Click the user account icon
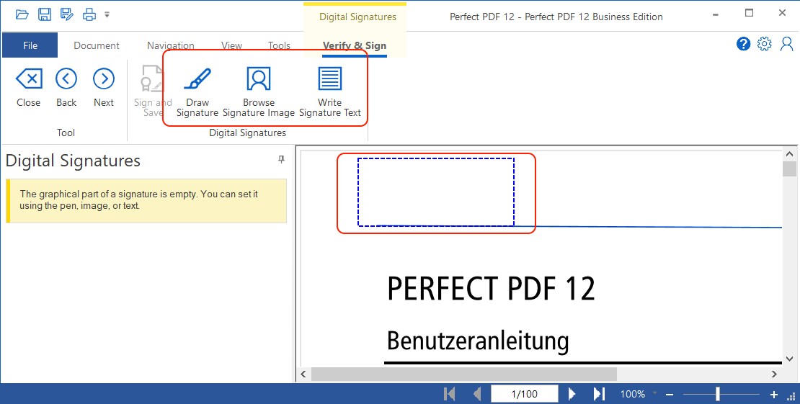 pos(786,45)
